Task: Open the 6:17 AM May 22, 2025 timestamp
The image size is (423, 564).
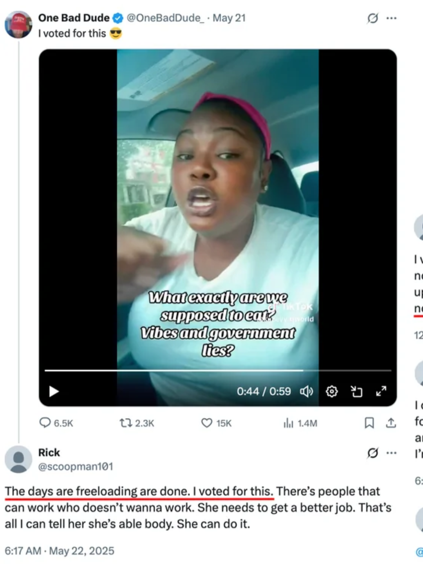Action: 60,551
